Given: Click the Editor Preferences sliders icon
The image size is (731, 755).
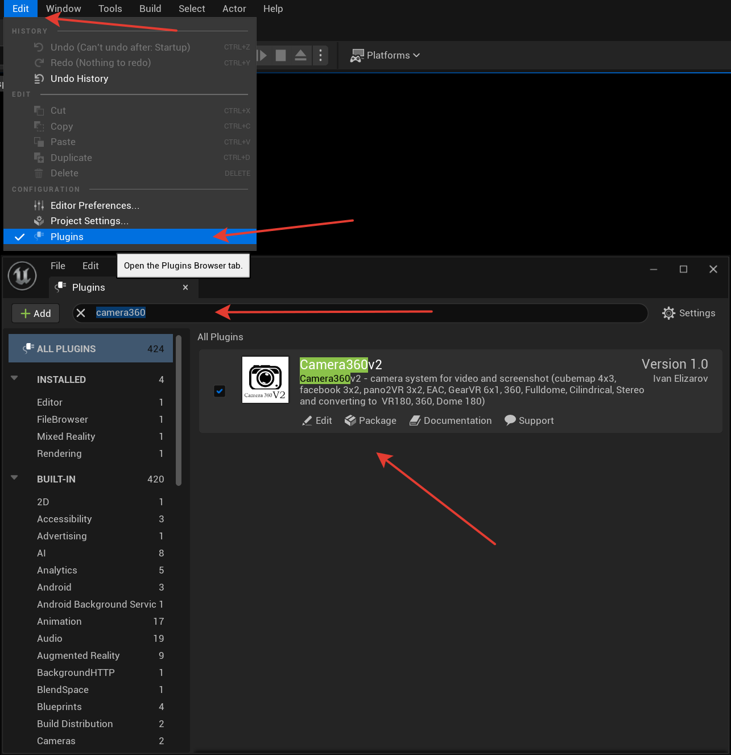Looking at the screenshot, I should coord(39,205).
